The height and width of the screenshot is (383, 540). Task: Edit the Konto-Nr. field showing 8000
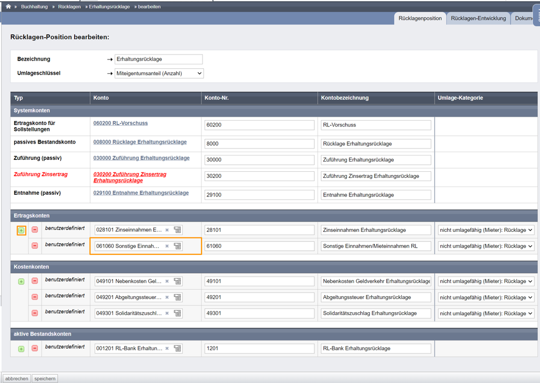pos(259,143)
